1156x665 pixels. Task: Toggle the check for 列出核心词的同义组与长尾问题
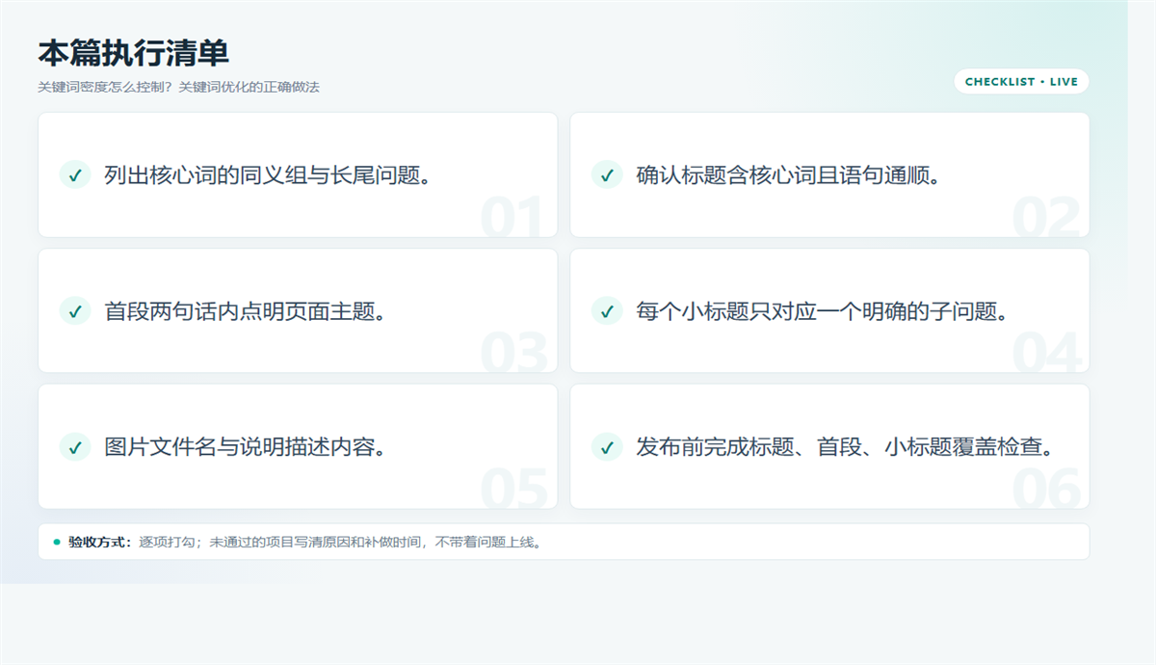coord(75,174)
